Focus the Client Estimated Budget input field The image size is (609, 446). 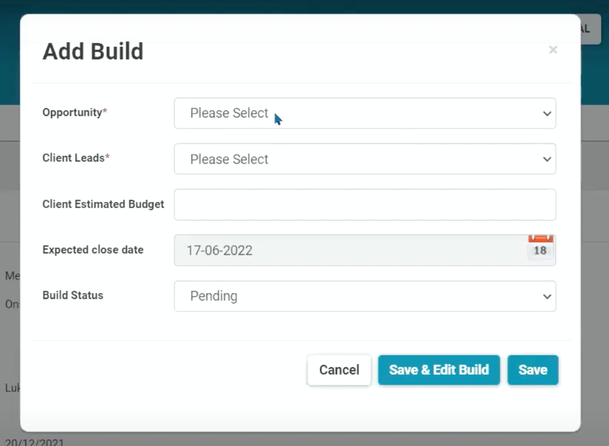coord(364,205)
